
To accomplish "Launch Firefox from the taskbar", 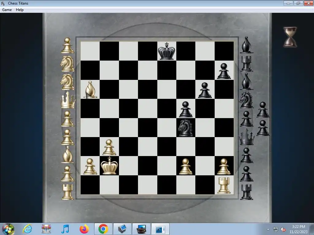I will tap(84, 229).
